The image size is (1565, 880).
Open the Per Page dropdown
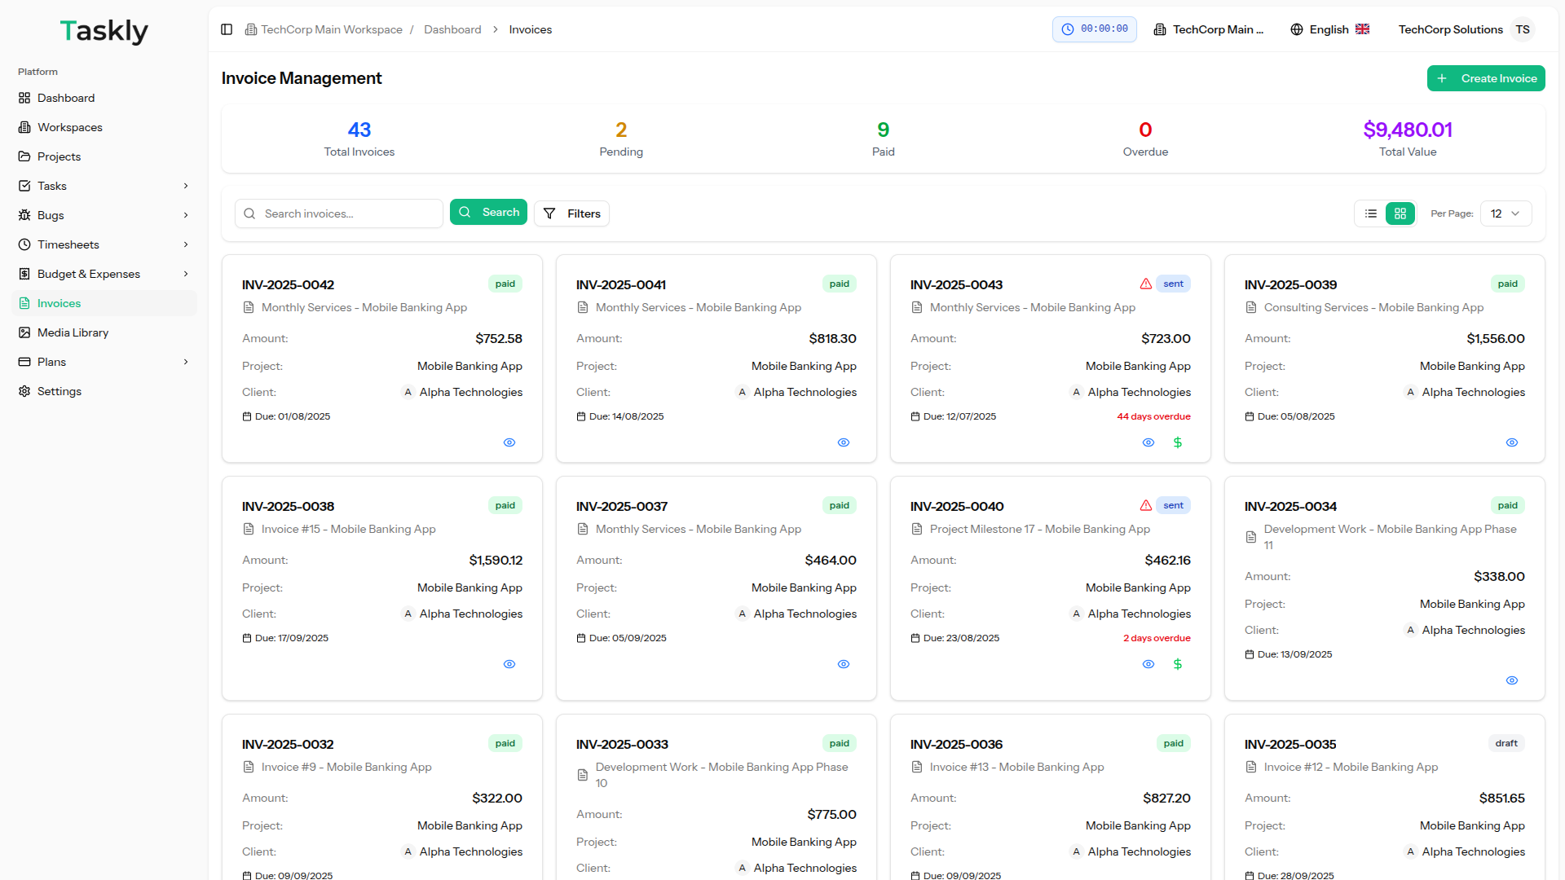[1505, 213]
